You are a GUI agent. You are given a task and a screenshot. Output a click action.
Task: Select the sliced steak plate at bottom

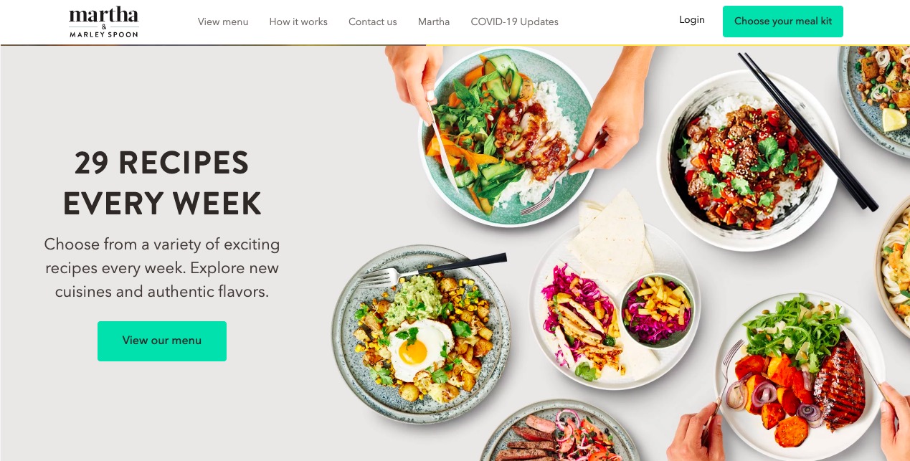(x=559, y=432)
